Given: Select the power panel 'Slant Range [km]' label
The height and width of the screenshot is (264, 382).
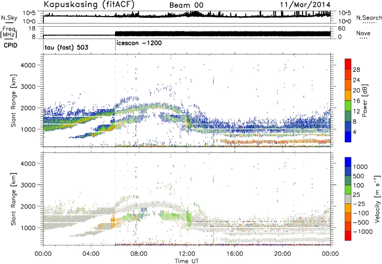Looking at the screenshot, I should point(13,101).
